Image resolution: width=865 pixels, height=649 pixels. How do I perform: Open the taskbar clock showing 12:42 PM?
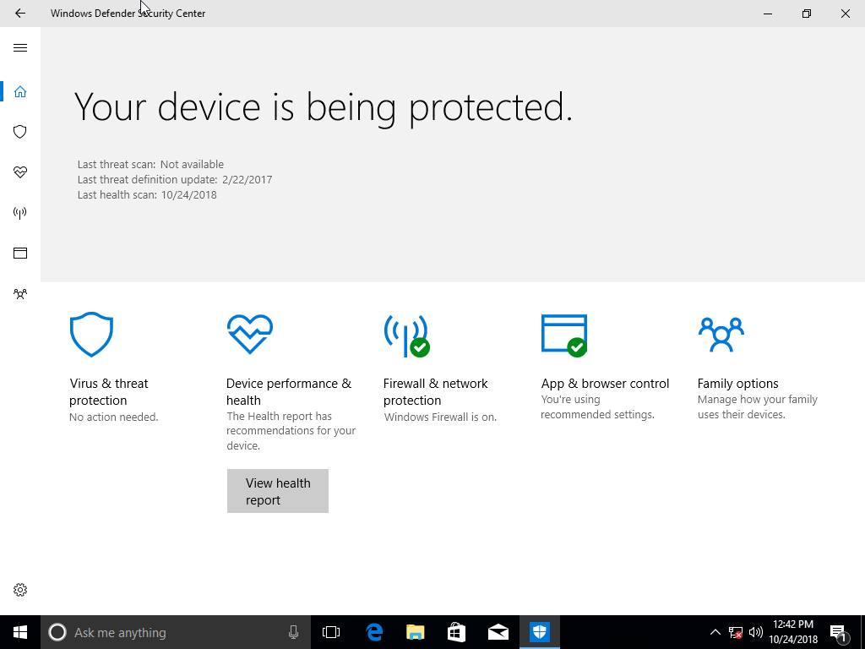[x=793, y=632]
